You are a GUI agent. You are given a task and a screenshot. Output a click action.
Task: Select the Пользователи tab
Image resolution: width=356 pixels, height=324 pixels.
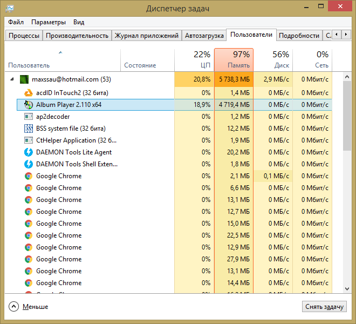tap(251, 35)
